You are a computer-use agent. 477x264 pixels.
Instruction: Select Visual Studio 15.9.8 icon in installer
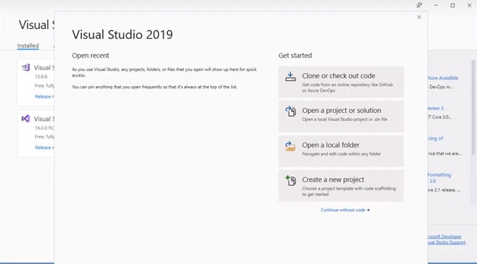(26, 68)
